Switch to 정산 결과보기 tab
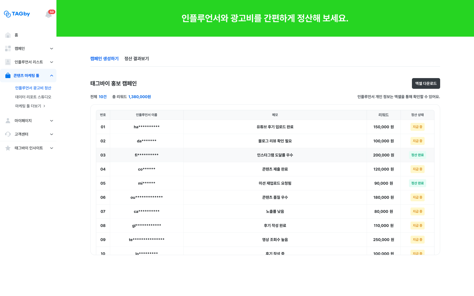Viewport: 474px width, 296px height. [x=137, y=59]
